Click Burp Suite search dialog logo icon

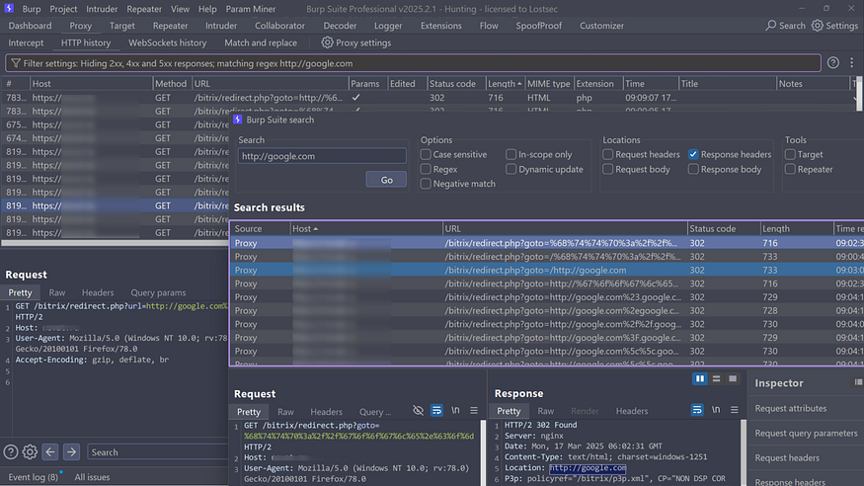pyautogui.click(x=238, y=120)
